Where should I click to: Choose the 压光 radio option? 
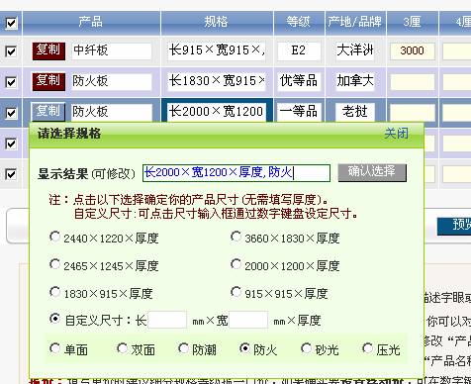point(367,348)
